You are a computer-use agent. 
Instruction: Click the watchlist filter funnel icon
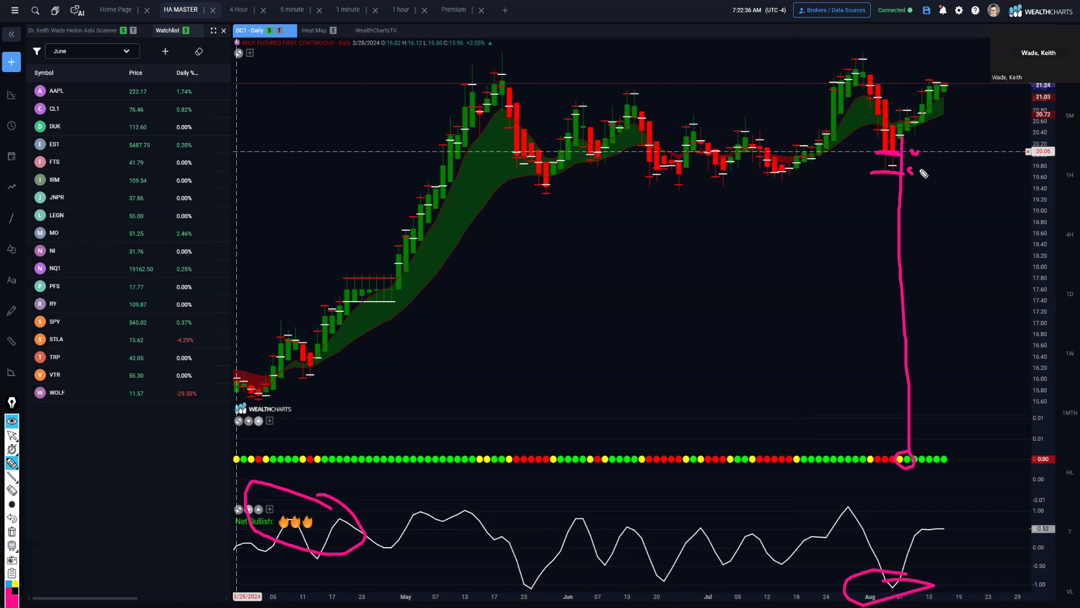point(37,51)
